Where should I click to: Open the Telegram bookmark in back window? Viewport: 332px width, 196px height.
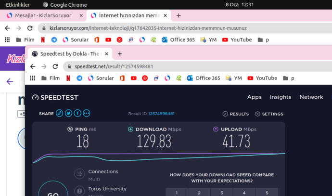pos(54,40)
